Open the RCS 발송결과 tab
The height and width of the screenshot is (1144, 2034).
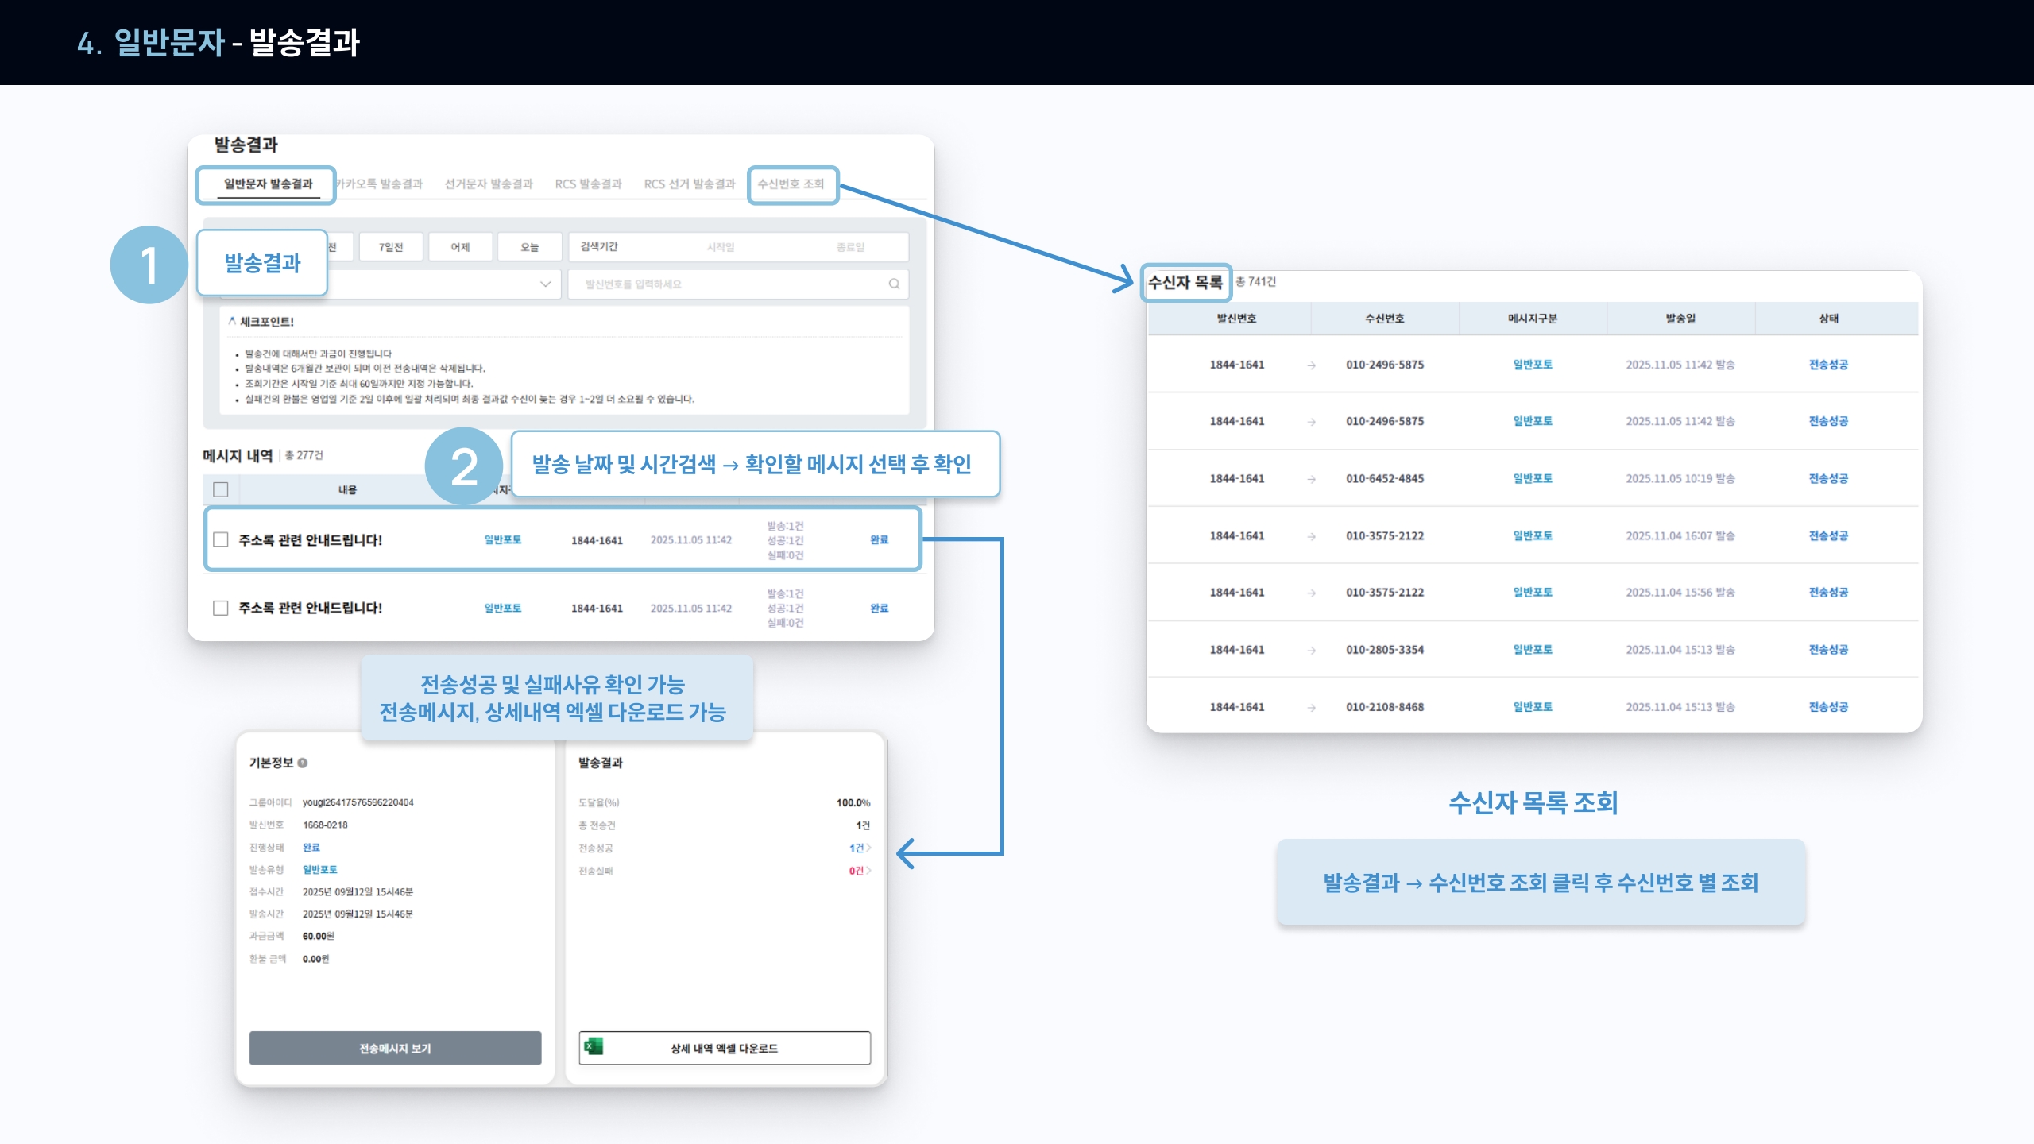588,184
